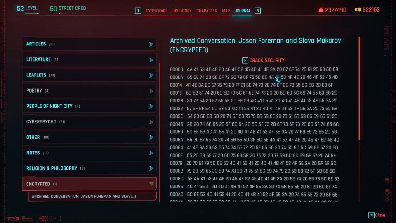Viewport: 396px width, 223px height.
Task: Click hex offset 0003C
Action: 176,116
